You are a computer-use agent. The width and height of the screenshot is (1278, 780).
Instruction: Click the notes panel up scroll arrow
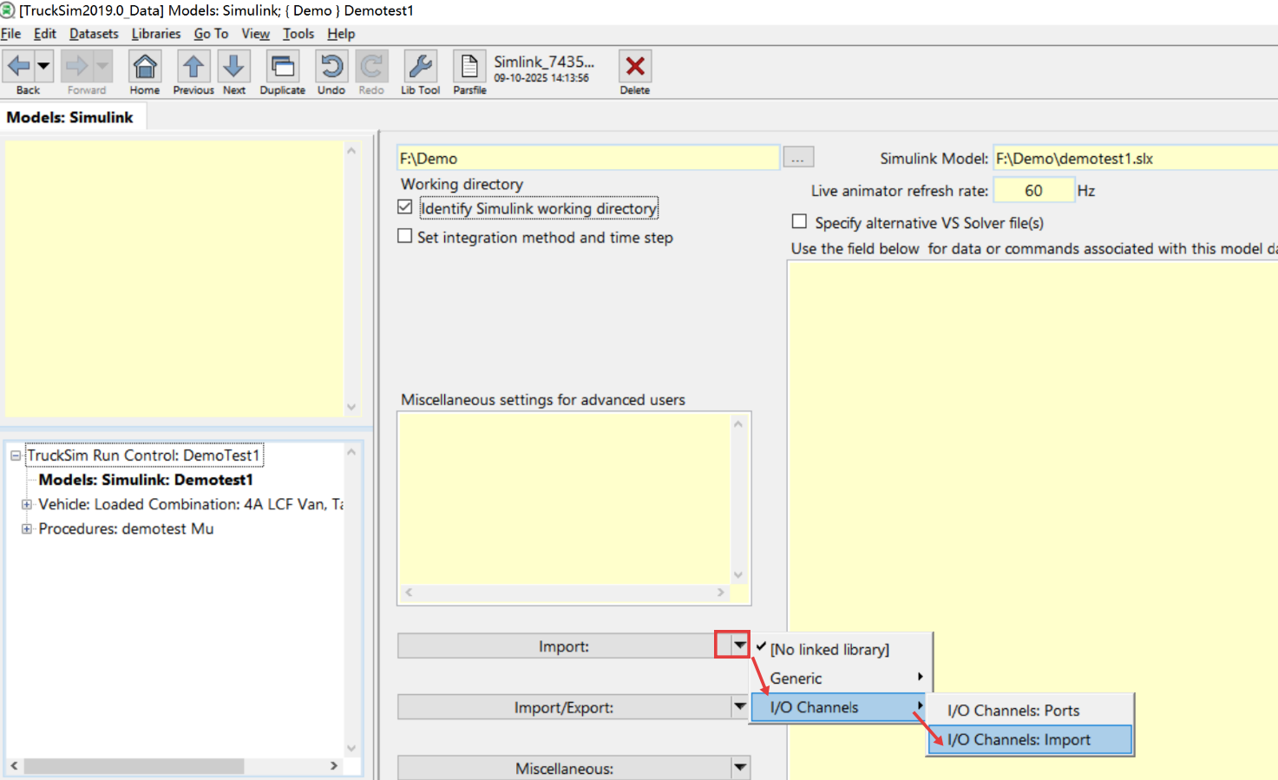[x=351, y=150]
